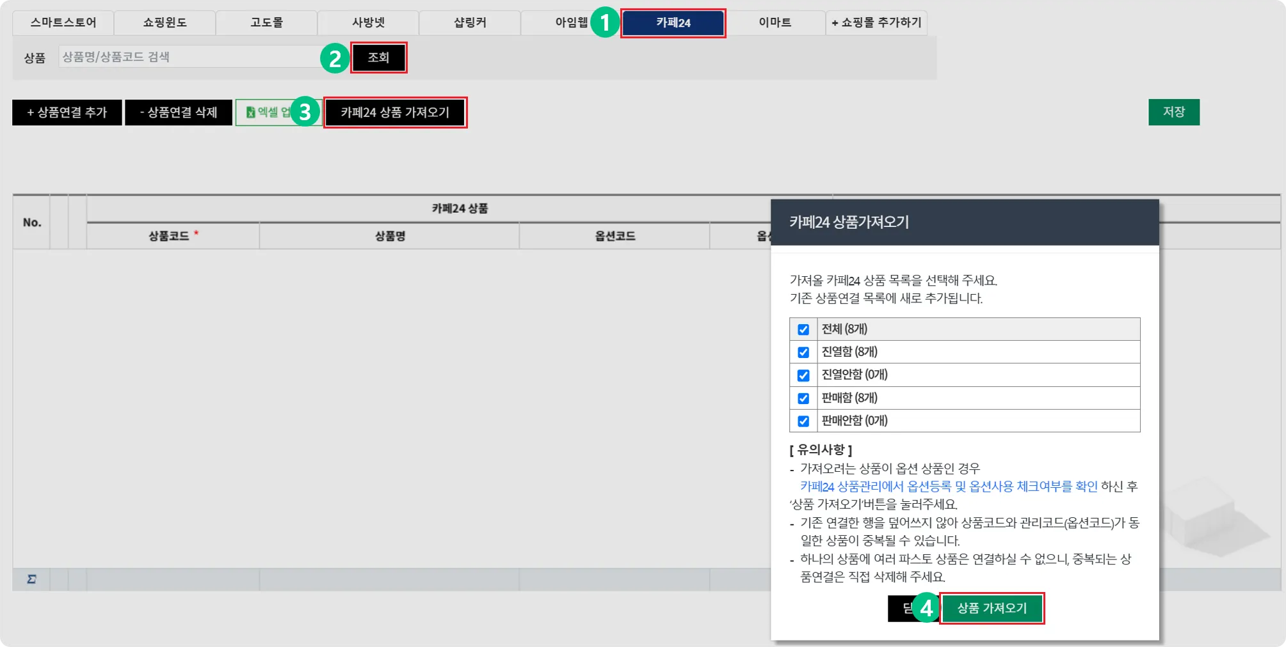Select the 카페24 tab
Screen dimensions: 1286x647
point(673,23)
